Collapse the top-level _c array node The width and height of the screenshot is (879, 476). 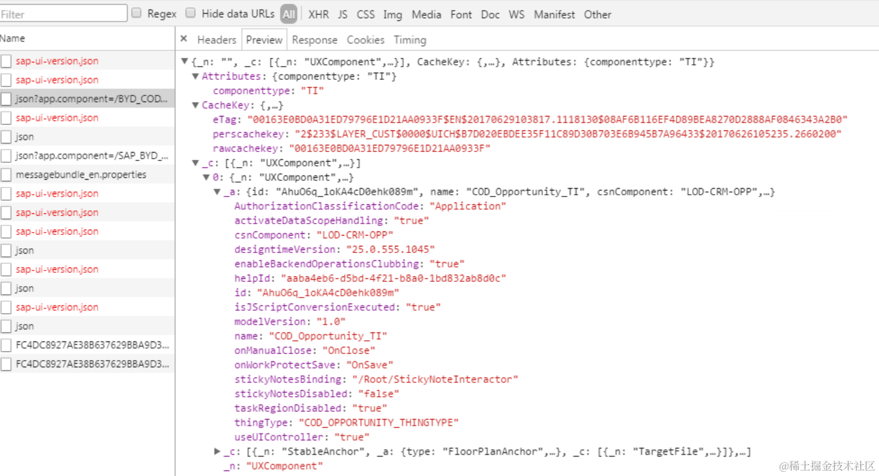[195, 162]
